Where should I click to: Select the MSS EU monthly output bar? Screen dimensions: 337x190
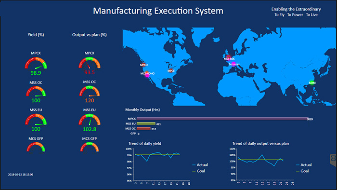tap(146, 123)
